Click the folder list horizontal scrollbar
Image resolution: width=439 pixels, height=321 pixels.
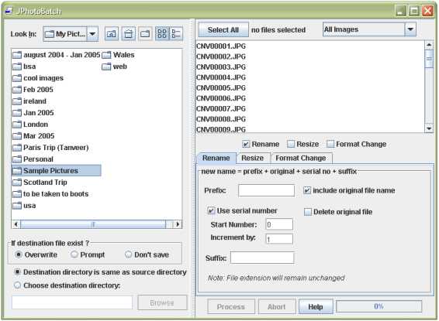pyautogui.click(x=97, y=224)
